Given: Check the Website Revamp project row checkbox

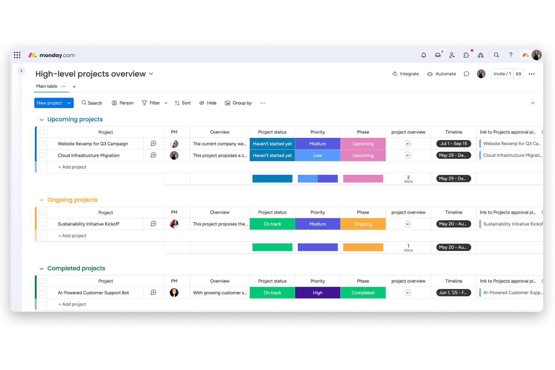Looking at the screenshot, I should [x=42, y=144].
